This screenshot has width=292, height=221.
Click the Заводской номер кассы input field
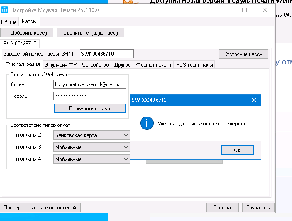click(106, 54)
